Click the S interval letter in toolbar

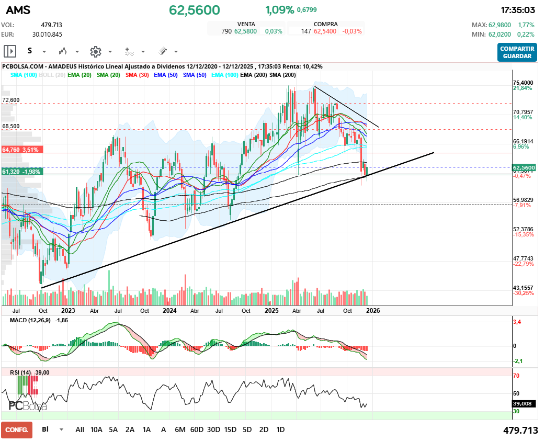click(x=30, y=51)
